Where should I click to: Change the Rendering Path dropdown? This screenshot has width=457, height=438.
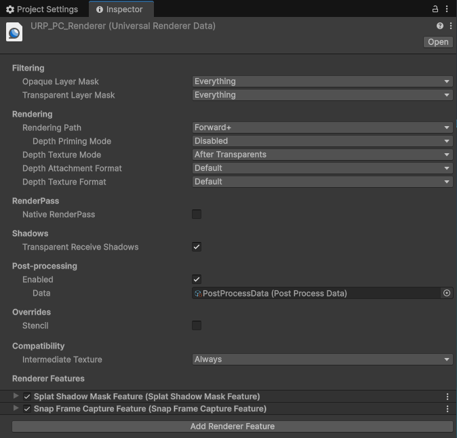click(x=322, y=127)
